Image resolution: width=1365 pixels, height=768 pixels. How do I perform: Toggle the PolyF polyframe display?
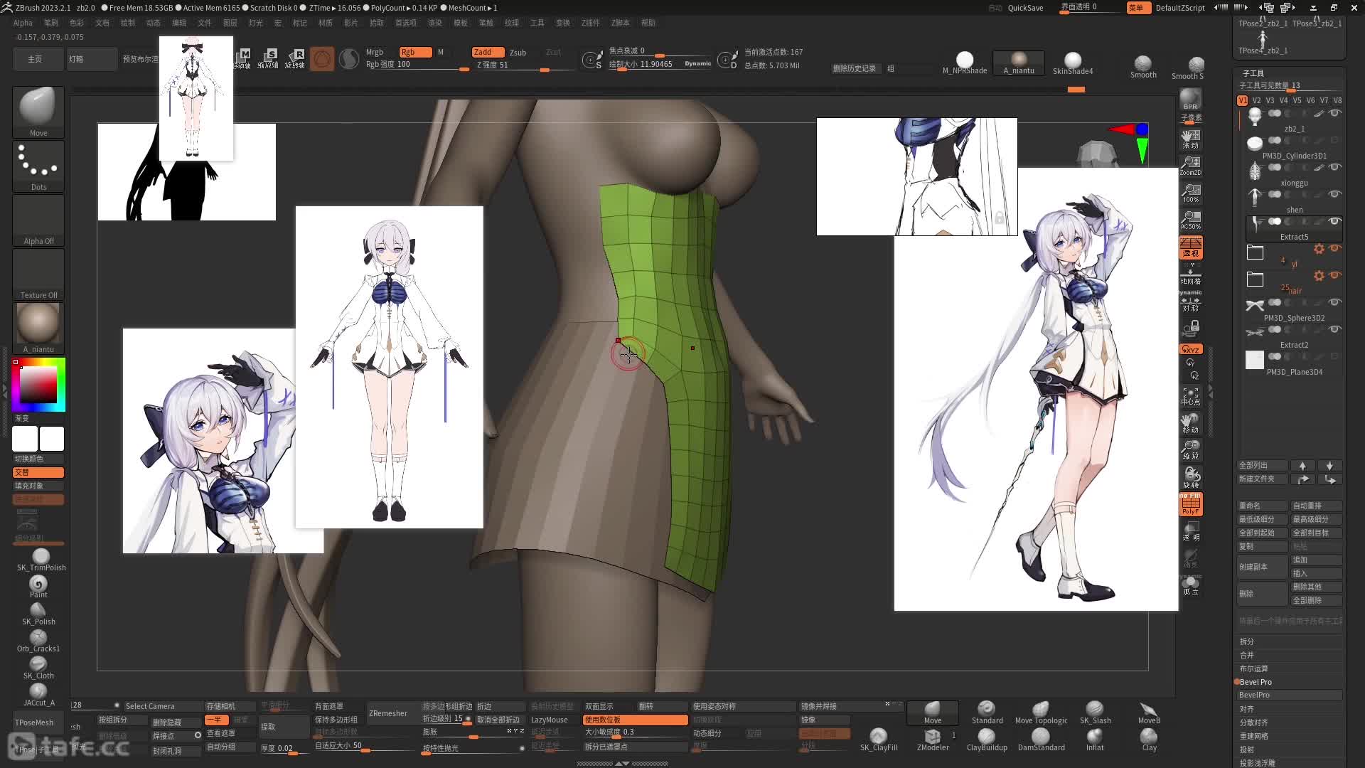tap(1191, 504)
